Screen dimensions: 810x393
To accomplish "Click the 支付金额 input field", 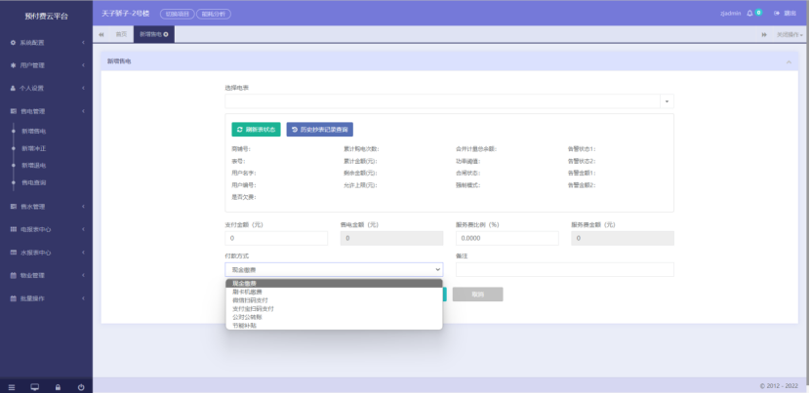I will pos(276,238).
